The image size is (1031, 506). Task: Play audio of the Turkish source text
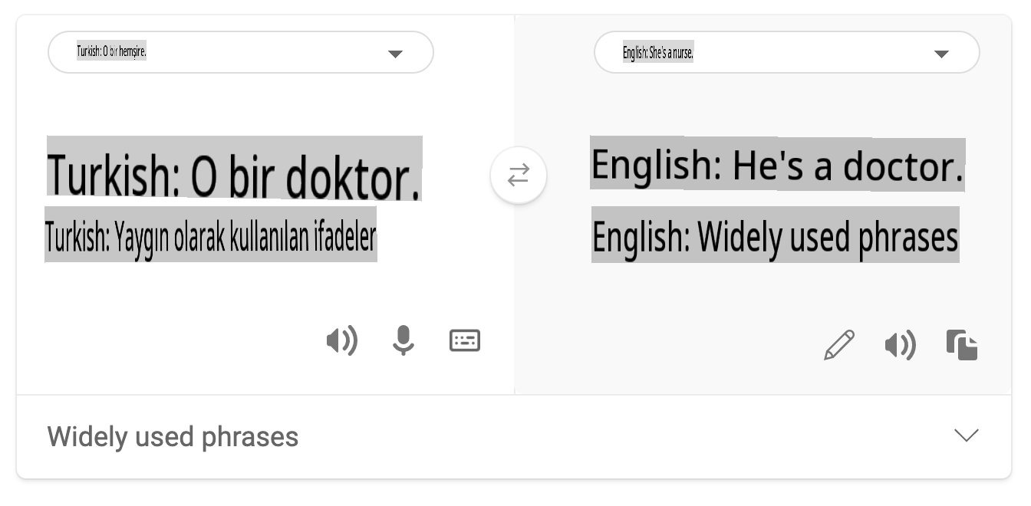point(342,340)
